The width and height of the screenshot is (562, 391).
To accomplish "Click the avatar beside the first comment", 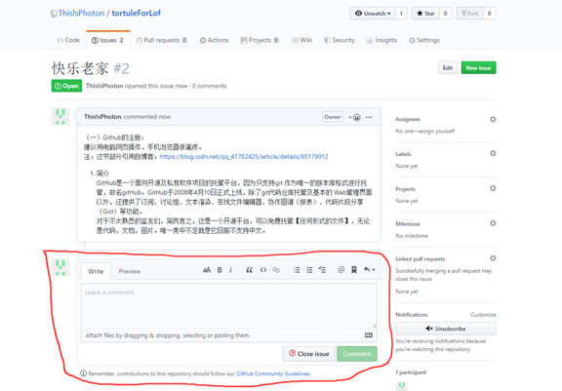I will 60,117.
